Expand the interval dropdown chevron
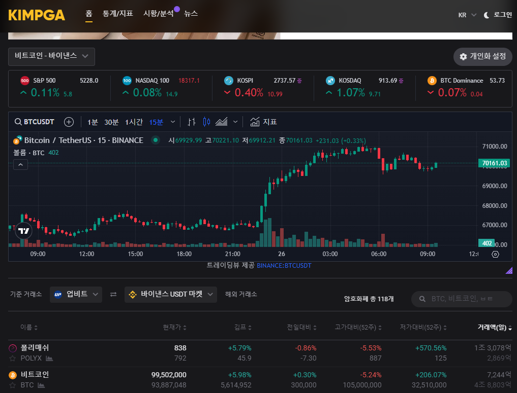 [x=173, y=122]
